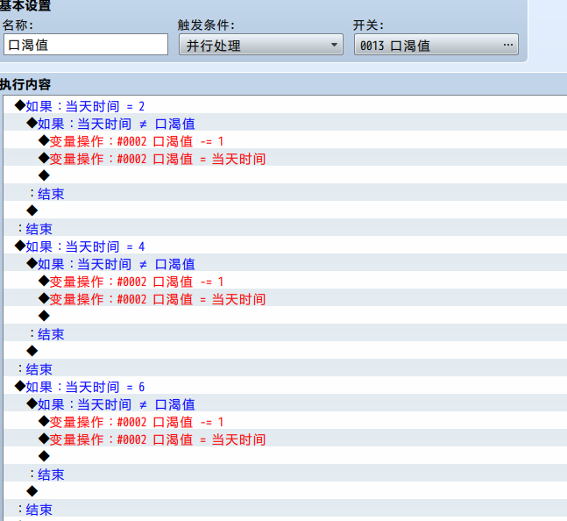Screen dimensions: 567x521
Task: Select the row 如果:当天时间 = 4
Action: click(x=285, y=246)
